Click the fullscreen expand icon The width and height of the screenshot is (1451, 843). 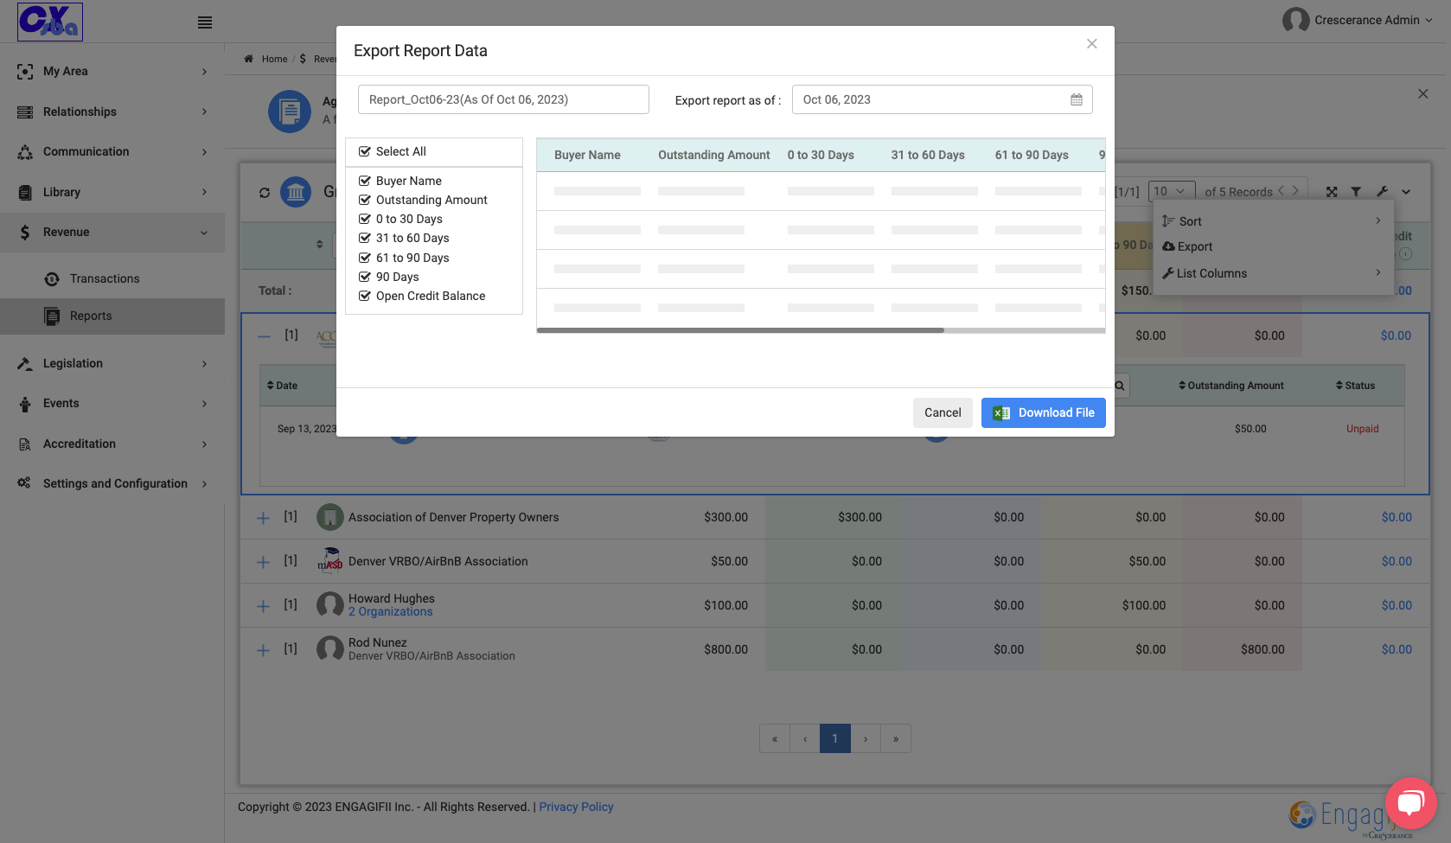point(1332,192)
